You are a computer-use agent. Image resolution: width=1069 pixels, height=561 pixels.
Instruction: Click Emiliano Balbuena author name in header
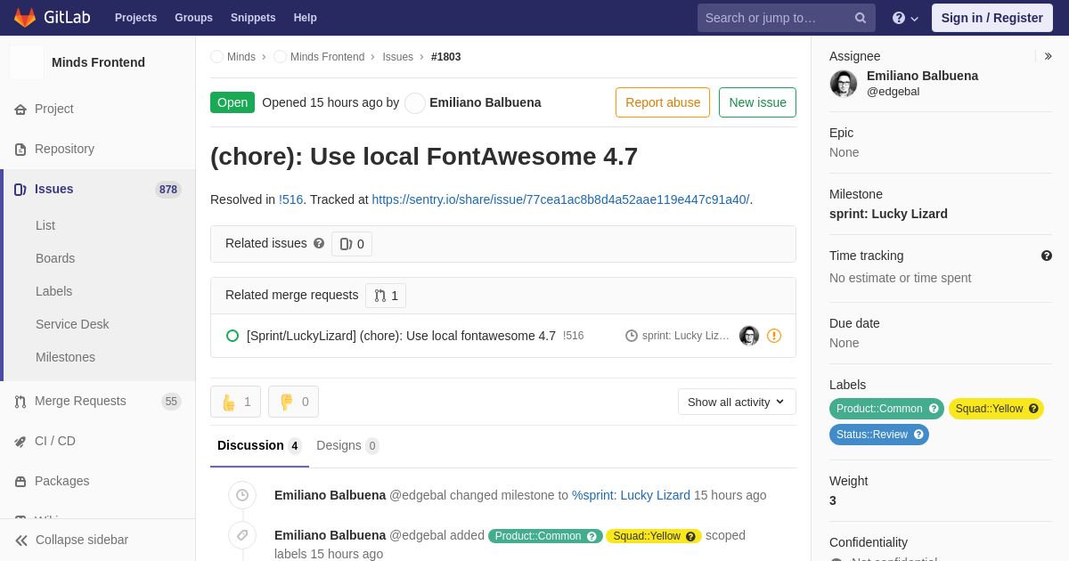pyautogui.click(x=485, y=102)
